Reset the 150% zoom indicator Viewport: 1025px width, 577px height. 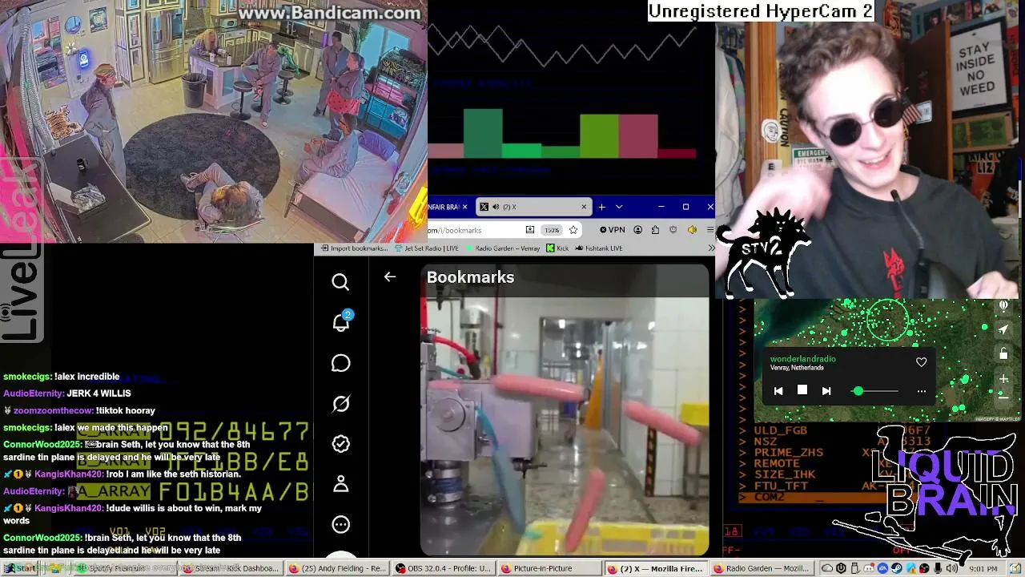pyautogui.click(x=552, y=230)
